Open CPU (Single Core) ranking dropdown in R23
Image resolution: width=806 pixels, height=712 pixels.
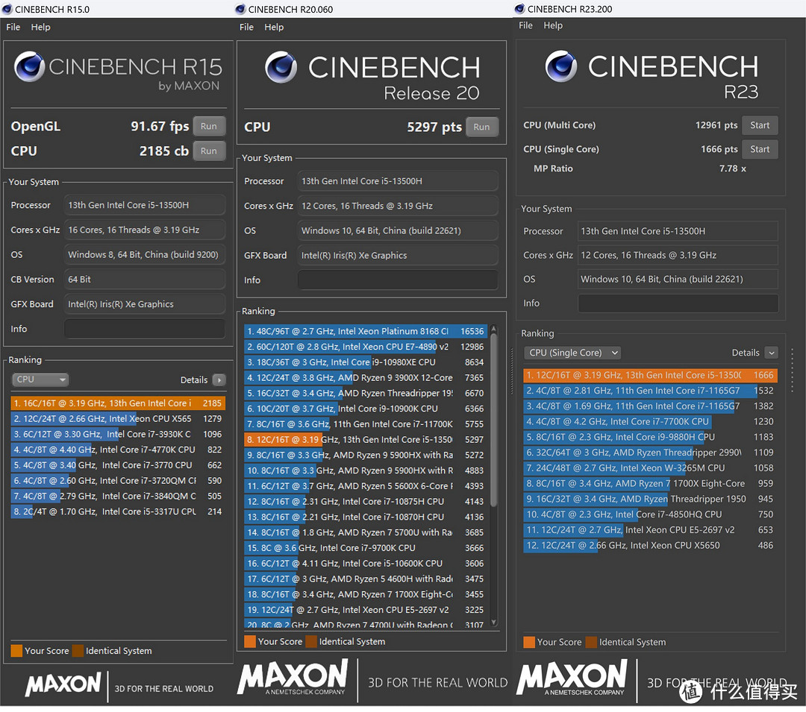(572, 353)
